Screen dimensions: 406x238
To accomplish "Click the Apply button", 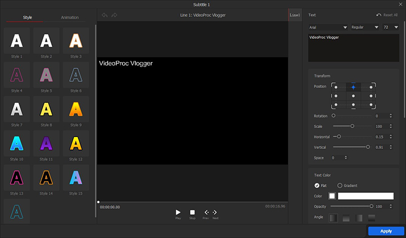I will [x=386, y=231].
